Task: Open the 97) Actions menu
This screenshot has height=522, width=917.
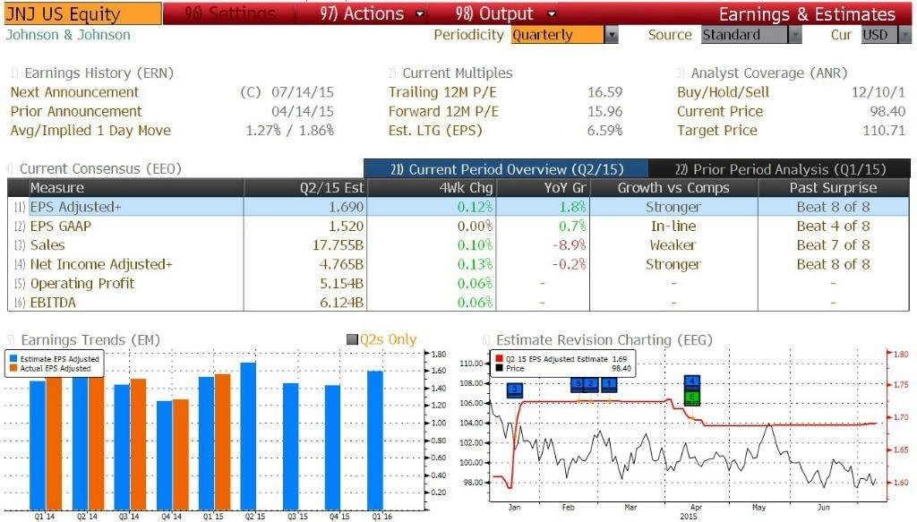Action: click(x=362, y=14)
